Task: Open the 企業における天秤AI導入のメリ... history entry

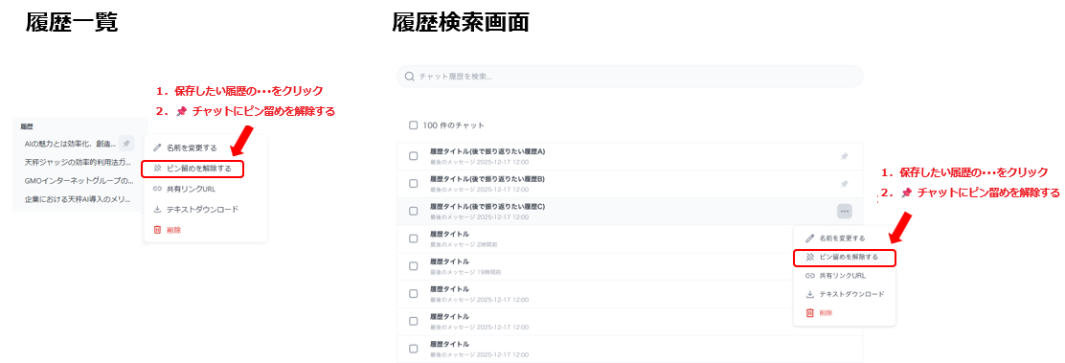Action: pos(79,200)
